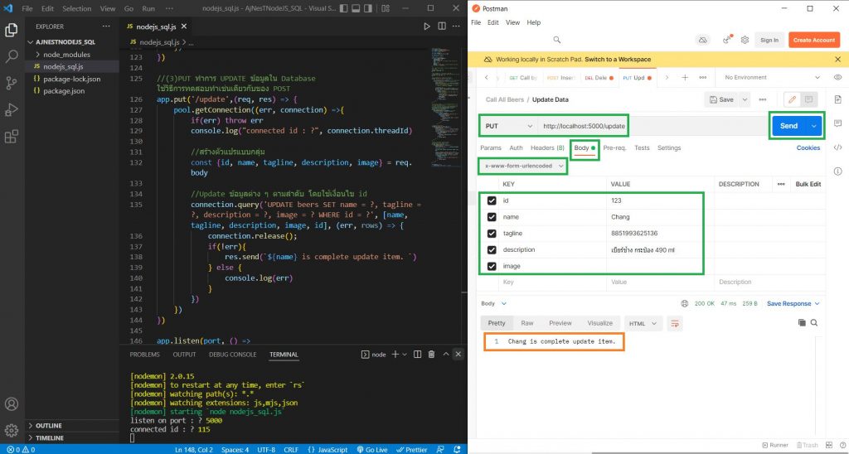Toggle word wrap icon in response viewer
The width and height of the screenshot is (849, 454).
(675, 323)
